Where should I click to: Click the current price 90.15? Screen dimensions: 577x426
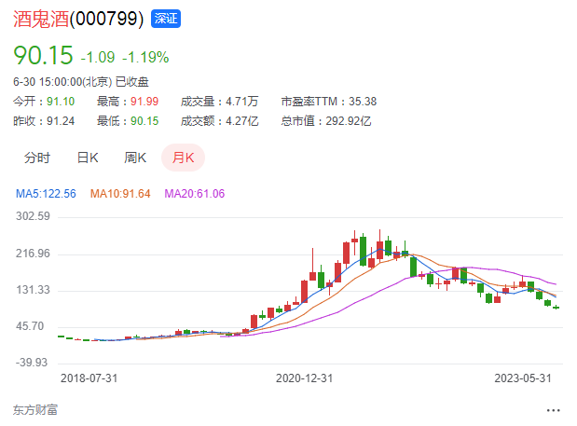(43, 56)
